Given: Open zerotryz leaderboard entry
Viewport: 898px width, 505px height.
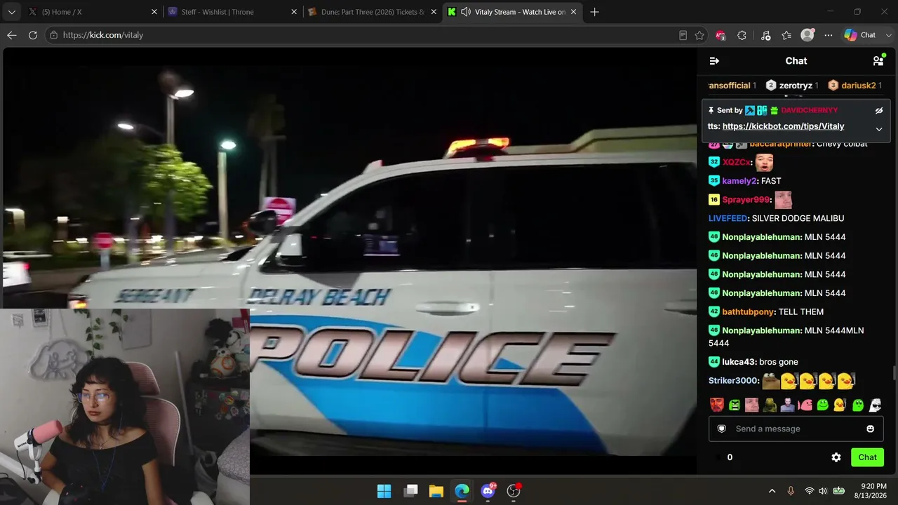Looking at the screenshot, I should pyautogui.click(x=792, y=86).
